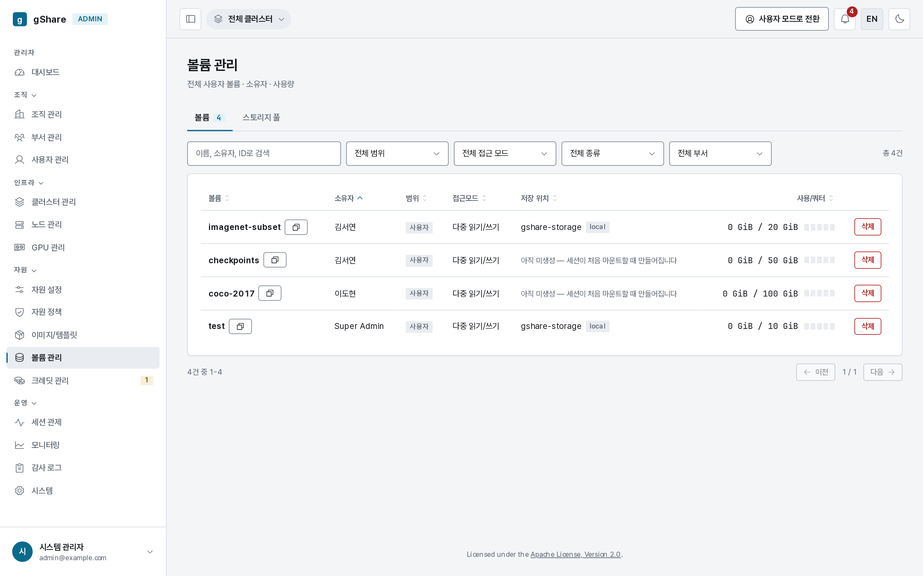The height and width of the screenshot is (576, 923).
Task: Focus the 이름, 소유자, ID로 검색 field
Action: tap(264, 154)
